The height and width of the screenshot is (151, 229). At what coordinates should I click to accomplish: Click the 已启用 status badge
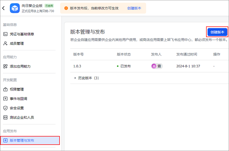(49, 6)
